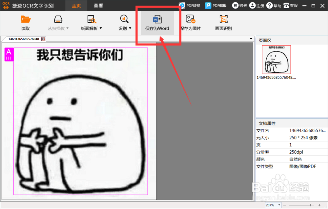The height and width of the screenshot is (209, 328).
Task: Close the 14694365685576048 document tab
Action: point(43,39)
